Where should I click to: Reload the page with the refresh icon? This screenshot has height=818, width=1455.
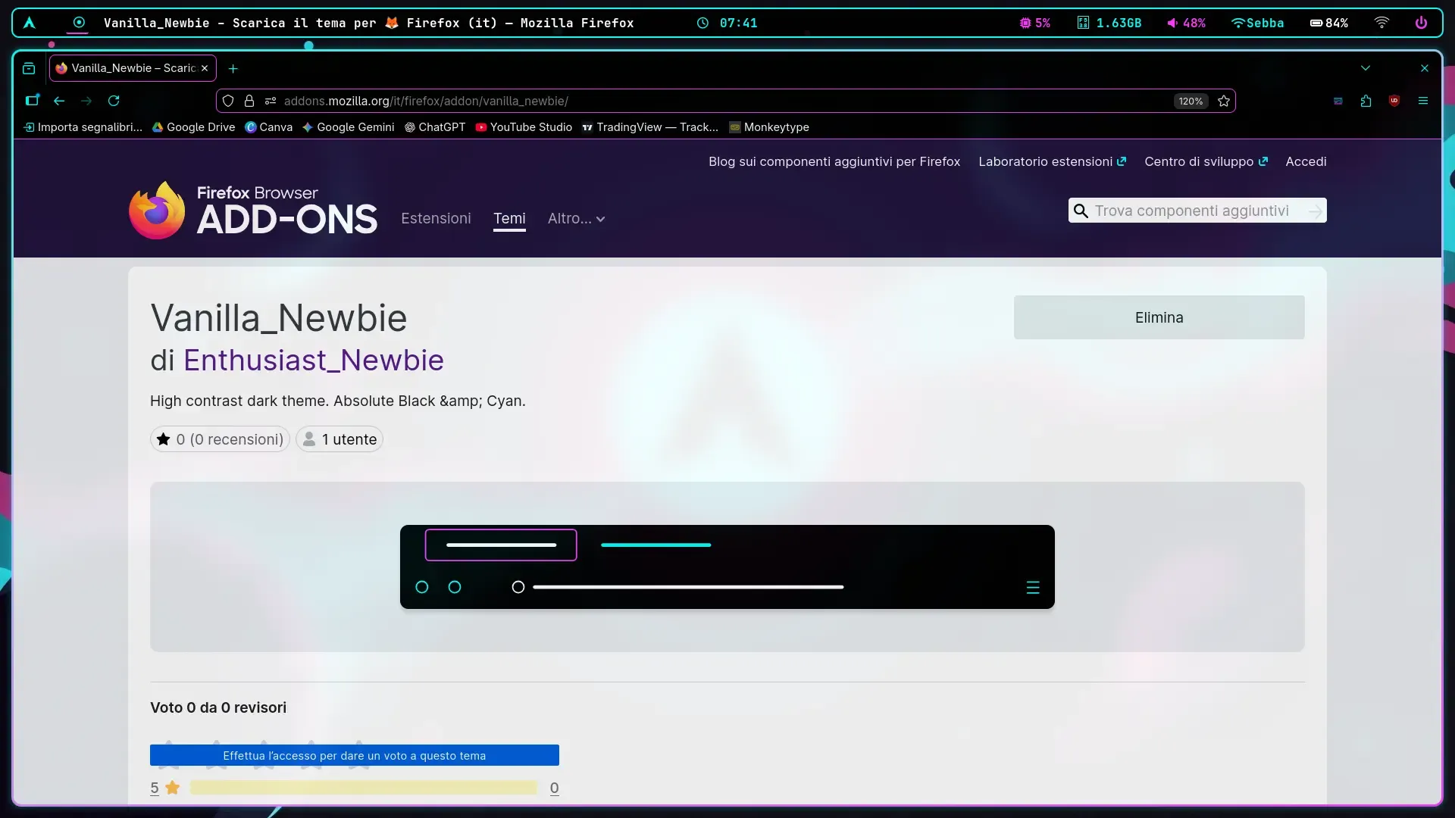pyautogui.click(x=113, y=101)
